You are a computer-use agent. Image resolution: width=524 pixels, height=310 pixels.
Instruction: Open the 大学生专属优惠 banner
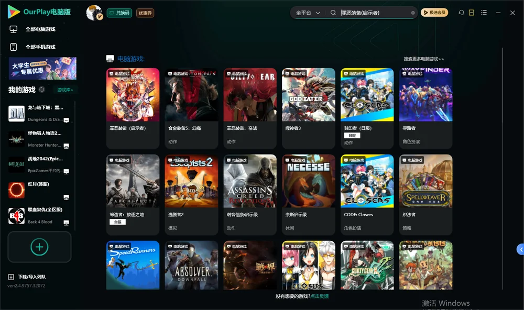pyautogui.click(x=42, y=68)
